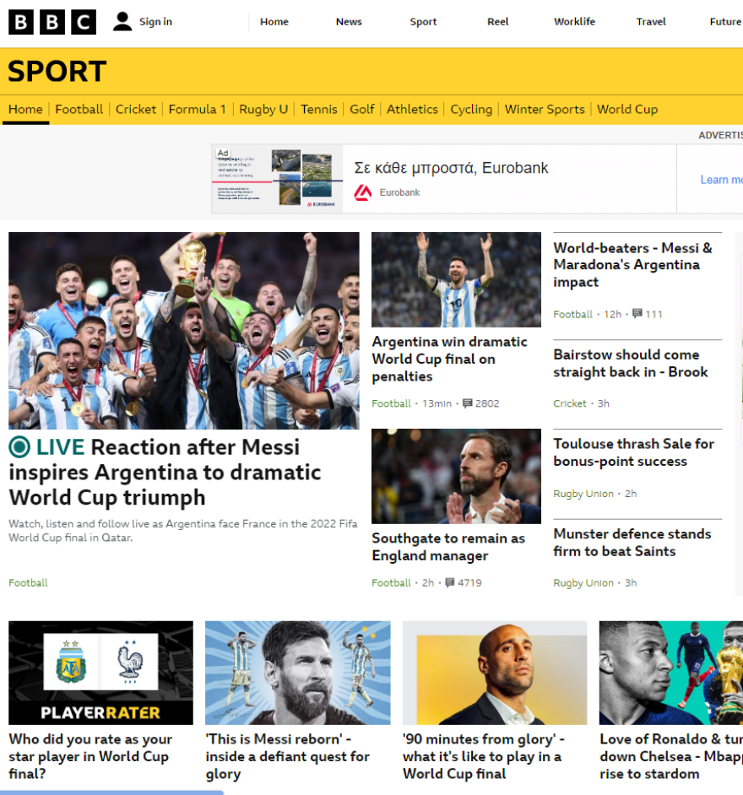
Task: Open Worklife in top navigation
Action: [x=574, y=22]
